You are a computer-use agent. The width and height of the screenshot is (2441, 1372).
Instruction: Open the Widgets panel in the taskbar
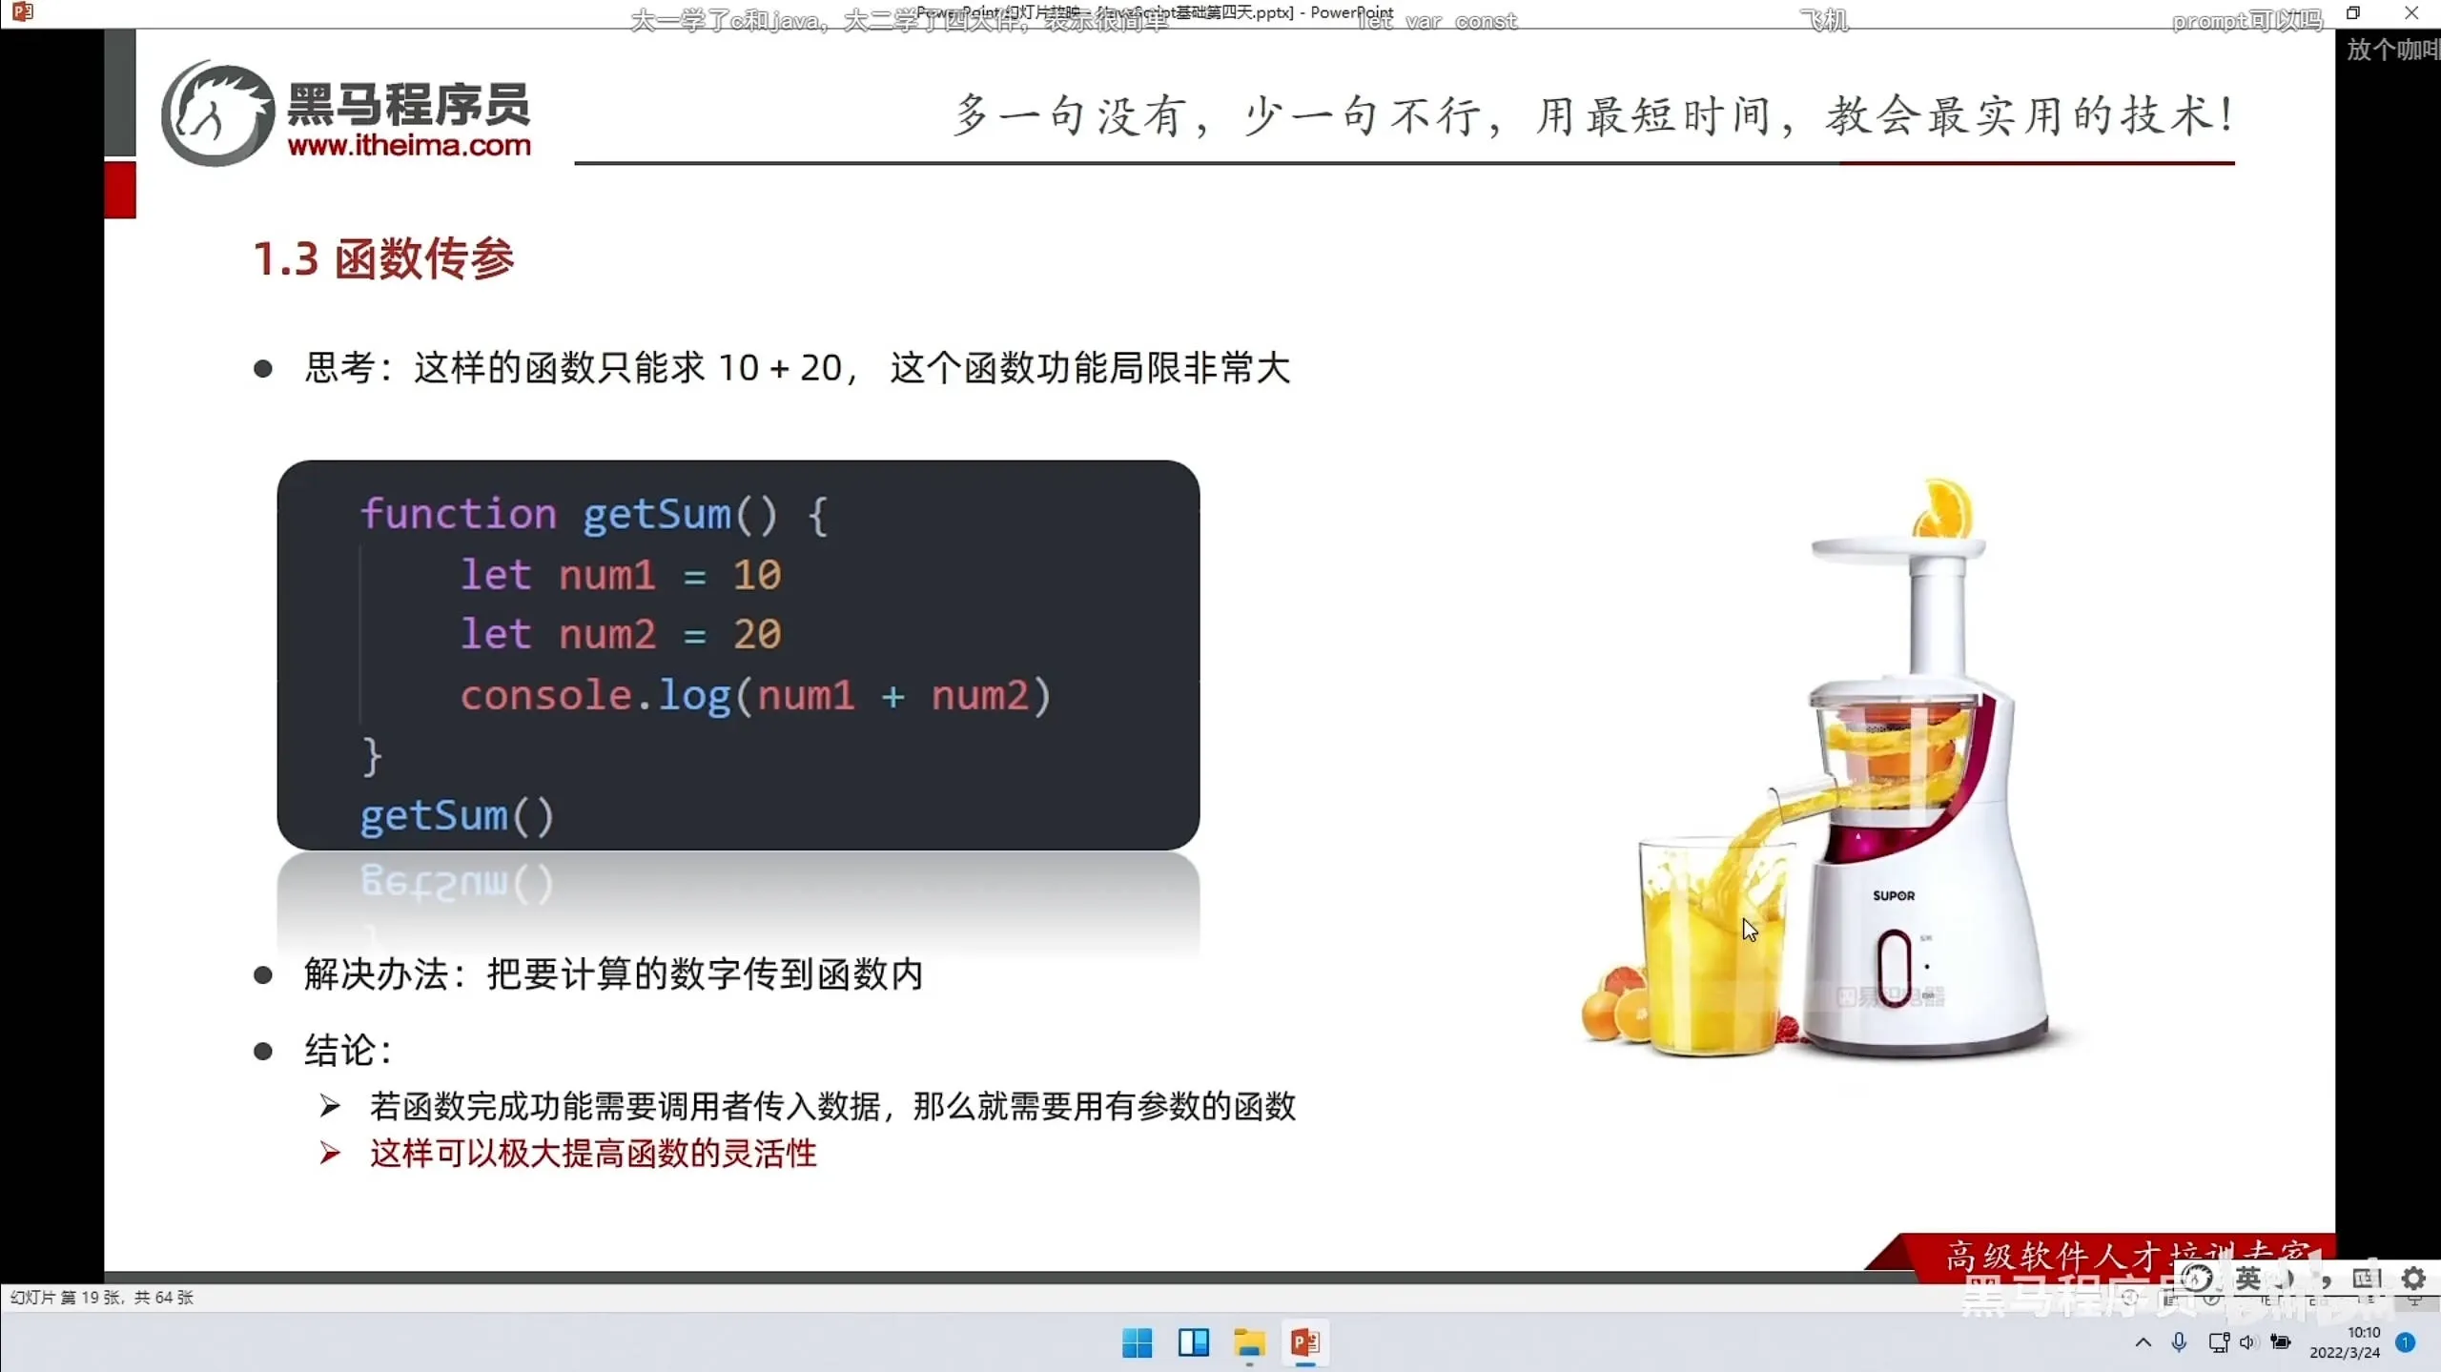tap(1193, 1342)
